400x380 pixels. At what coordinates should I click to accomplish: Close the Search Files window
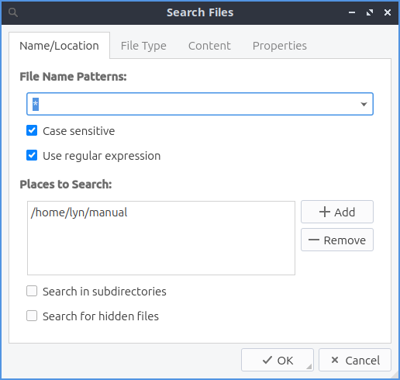(x=388, y=12)
